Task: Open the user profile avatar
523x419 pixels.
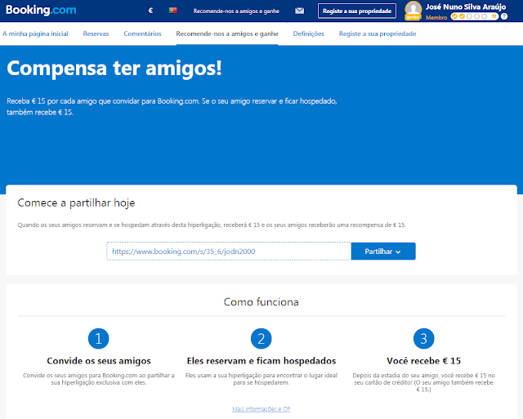Action: [413, 11]
